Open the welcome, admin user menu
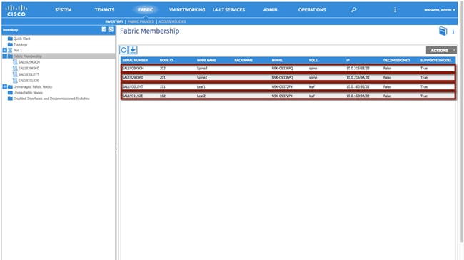464x260 pixels. 440,10
